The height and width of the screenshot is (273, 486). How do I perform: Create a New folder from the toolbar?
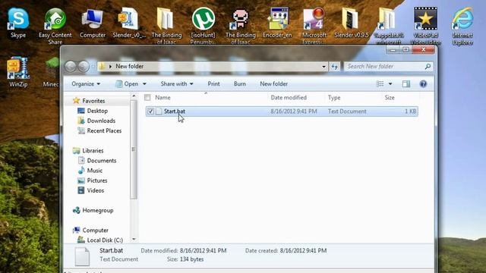tap(273, 84)
